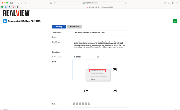Go forward with Safari's forward arrow
Screen dimensions: 180x110
pyautogui.click(x=22, y=3)
